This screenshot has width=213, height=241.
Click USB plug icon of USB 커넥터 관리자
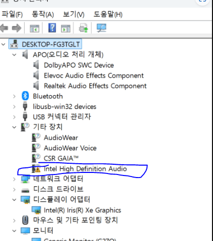pyautogui.click(x=25, y=117)
